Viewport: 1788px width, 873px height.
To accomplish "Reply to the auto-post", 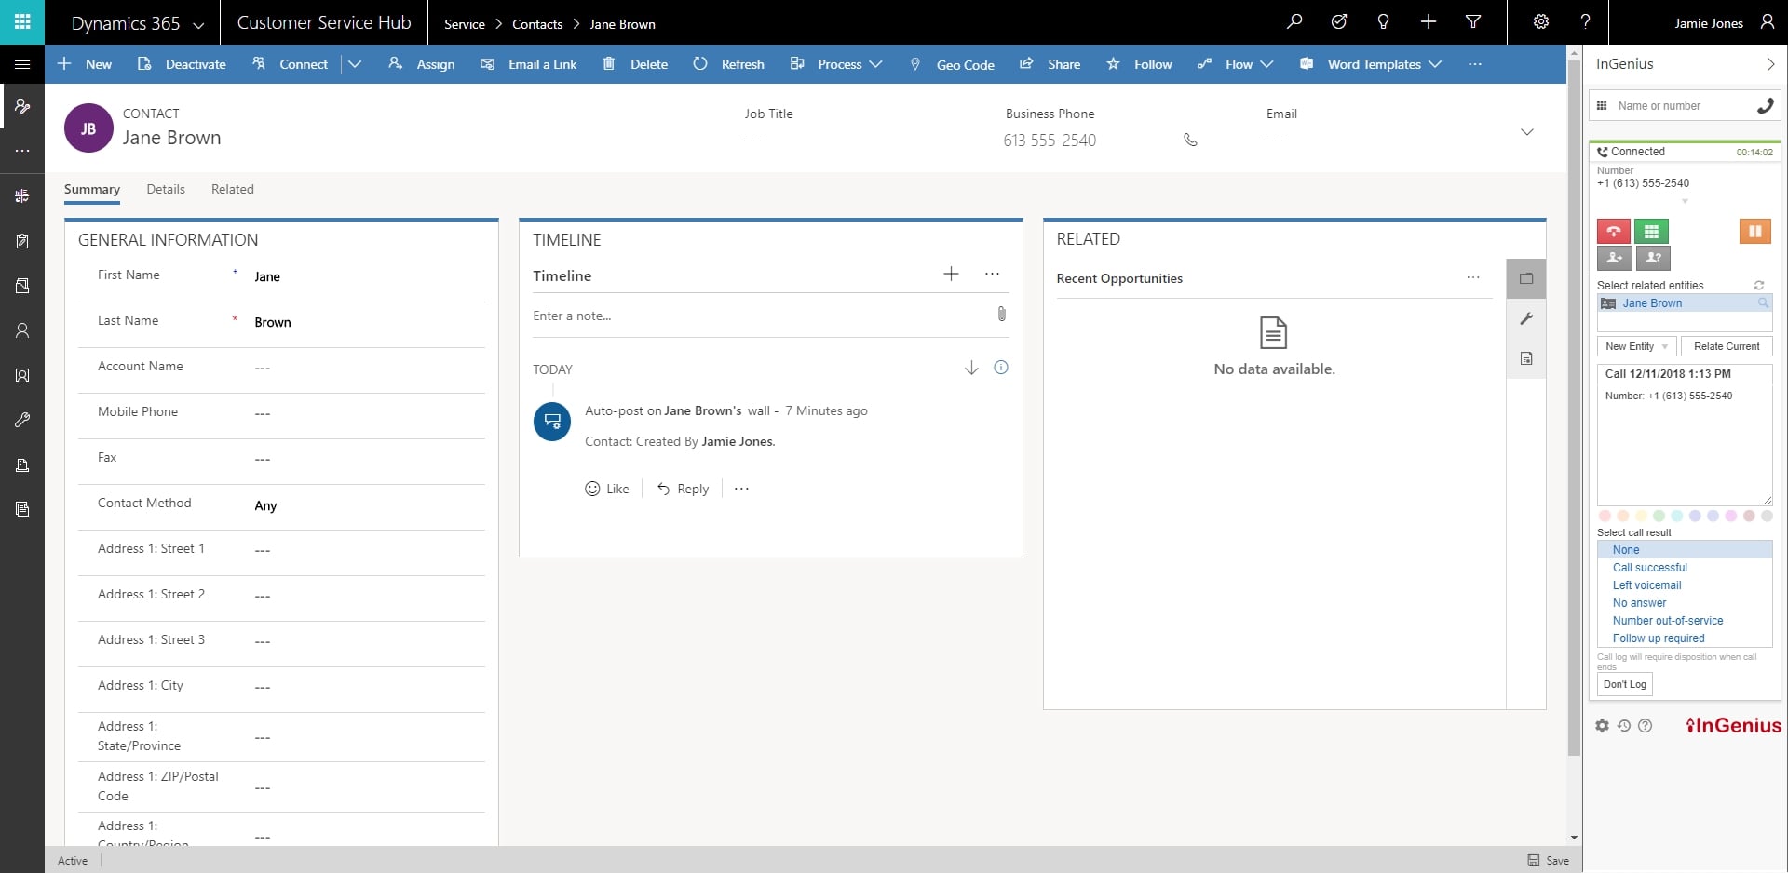I will click(683, 489).
